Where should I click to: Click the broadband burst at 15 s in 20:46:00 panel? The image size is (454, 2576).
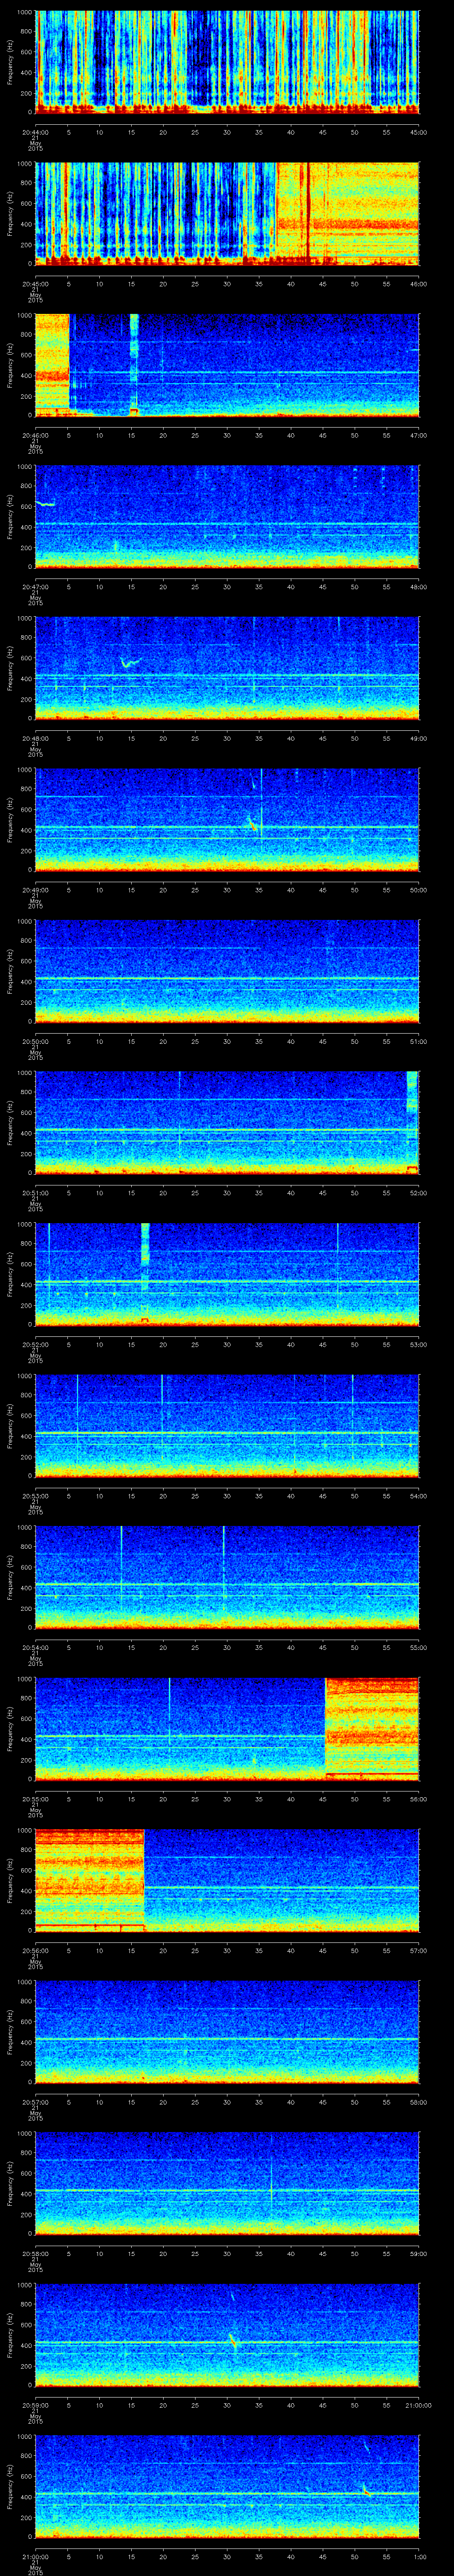[x=134, y=364]
